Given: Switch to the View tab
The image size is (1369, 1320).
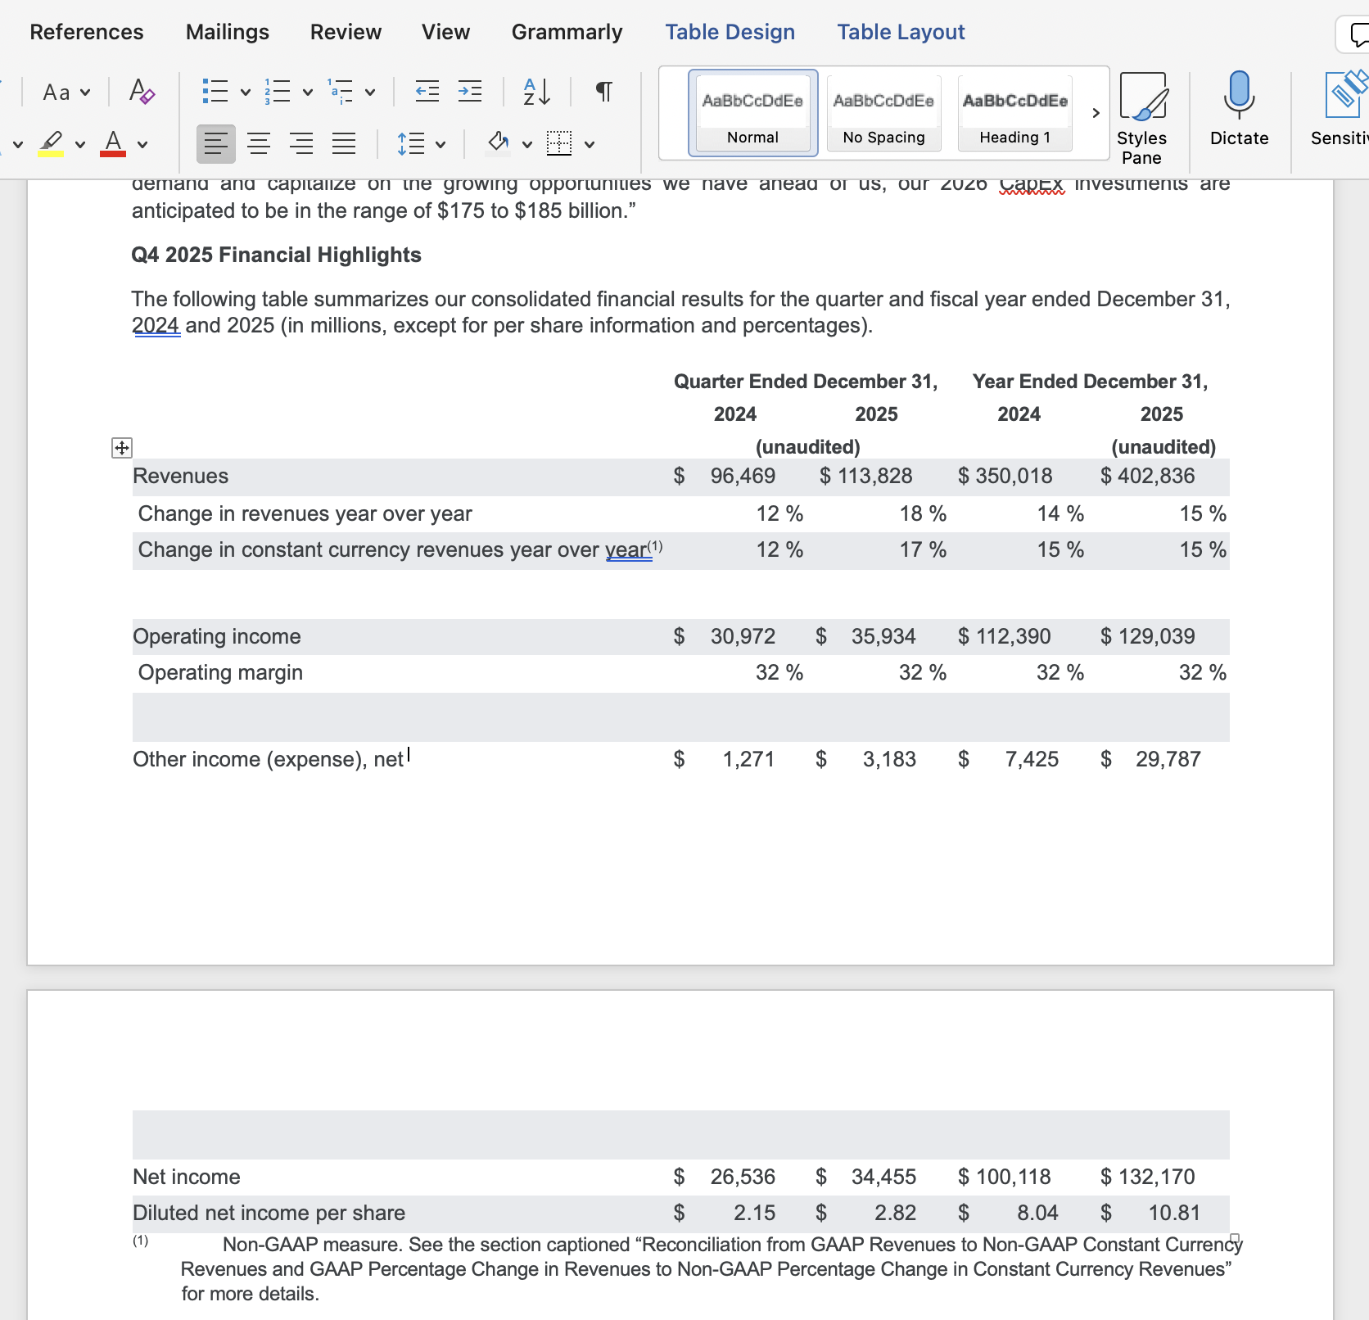Looking at the screenshot, I should [x=446, y=32].
